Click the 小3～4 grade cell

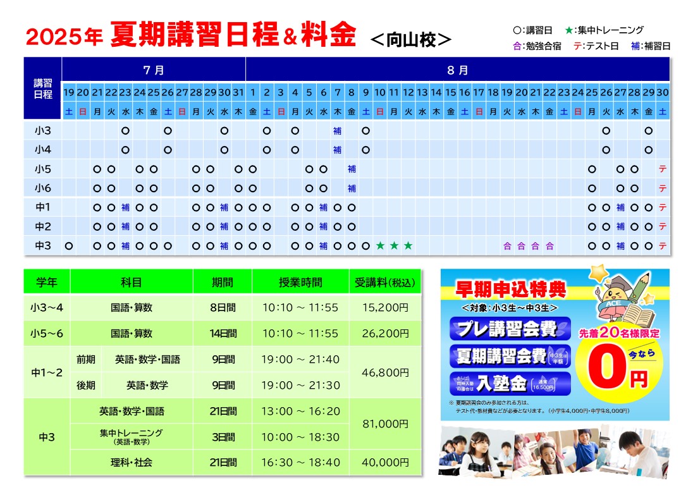tap(47, 307)
